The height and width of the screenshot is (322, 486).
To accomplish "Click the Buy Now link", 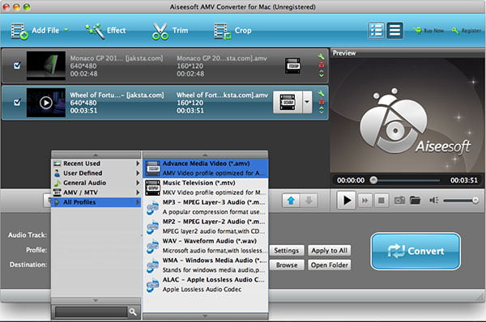I will point(428,31).
